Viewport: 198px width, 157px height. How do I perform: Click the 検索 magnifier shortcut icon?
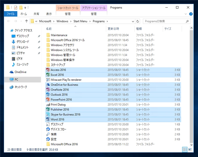point(48,134)
